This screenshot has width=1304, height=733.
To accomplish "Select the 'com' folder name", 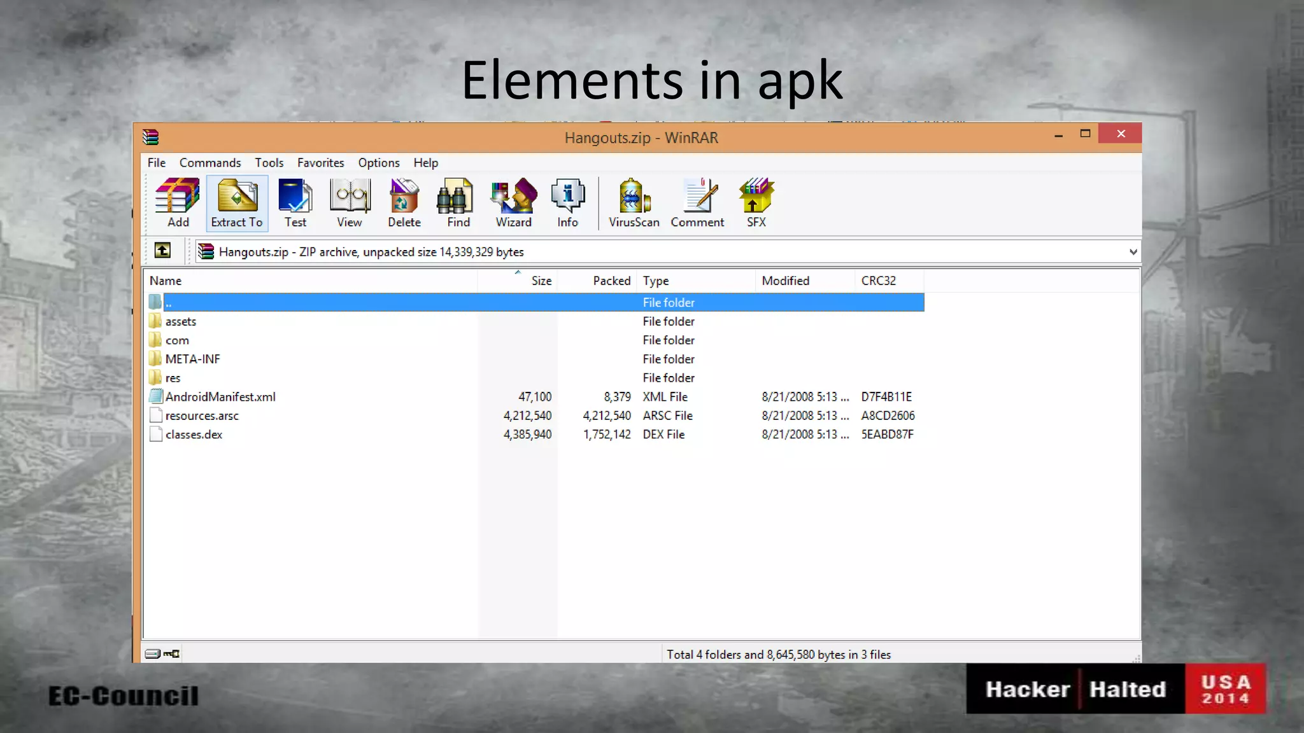I will pos(177,340).
